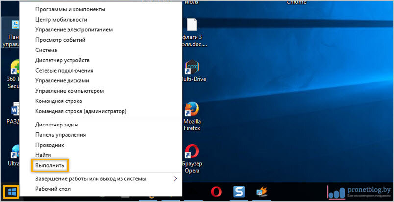Screen dimensions: 394x202
Task: Select the 360 Total Security desktop icon
Action: point(13,74)
